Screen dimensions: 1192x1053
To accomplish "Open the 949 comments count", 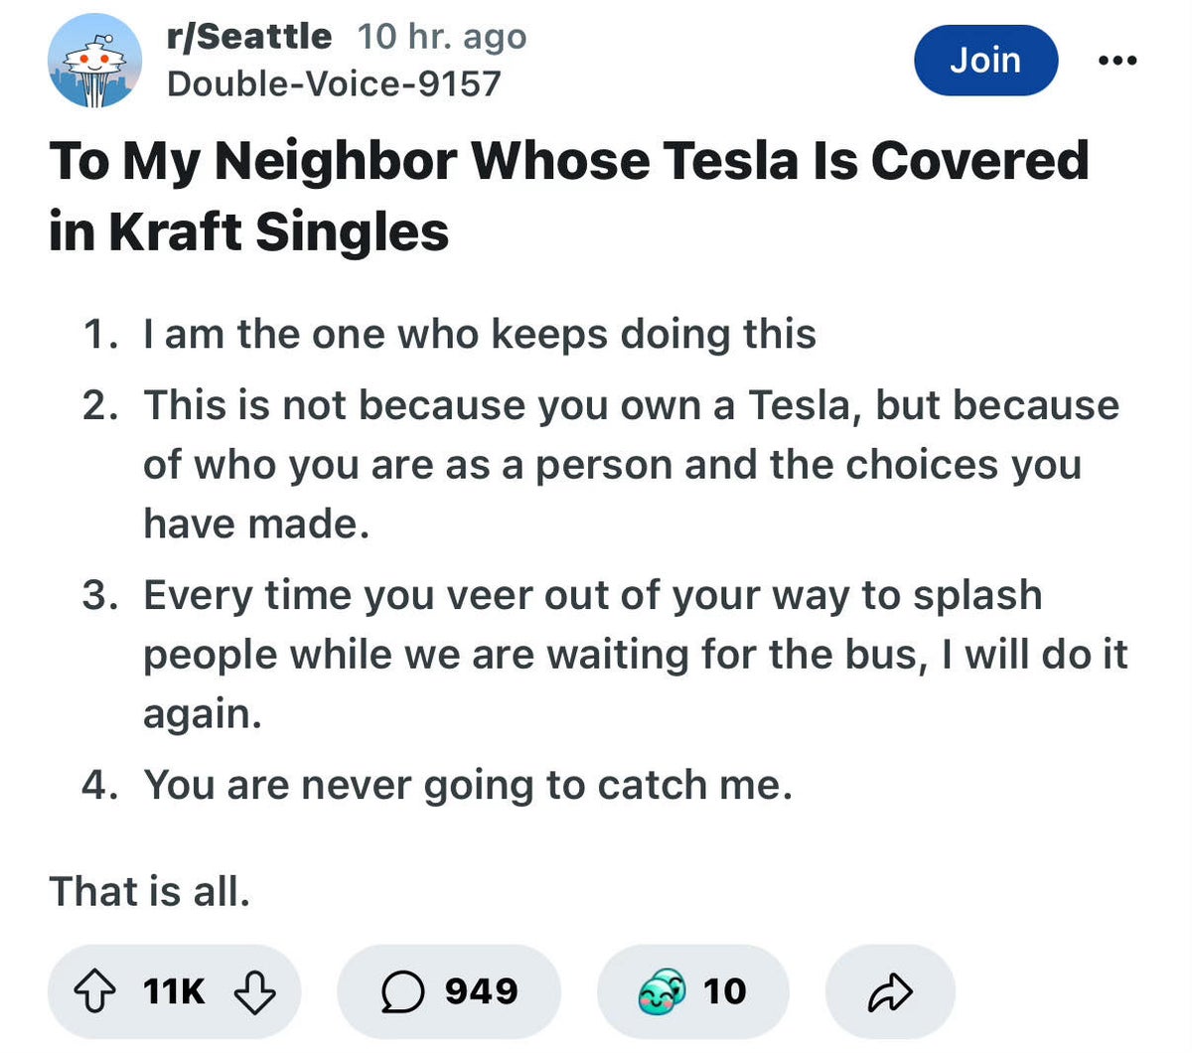I will [x=482, y=991].
